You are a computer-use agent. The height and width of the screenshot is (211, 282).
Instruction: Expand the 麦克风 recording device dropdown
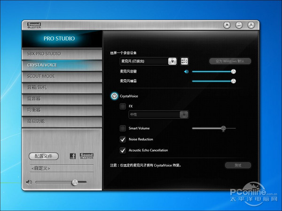coord(172,61)
